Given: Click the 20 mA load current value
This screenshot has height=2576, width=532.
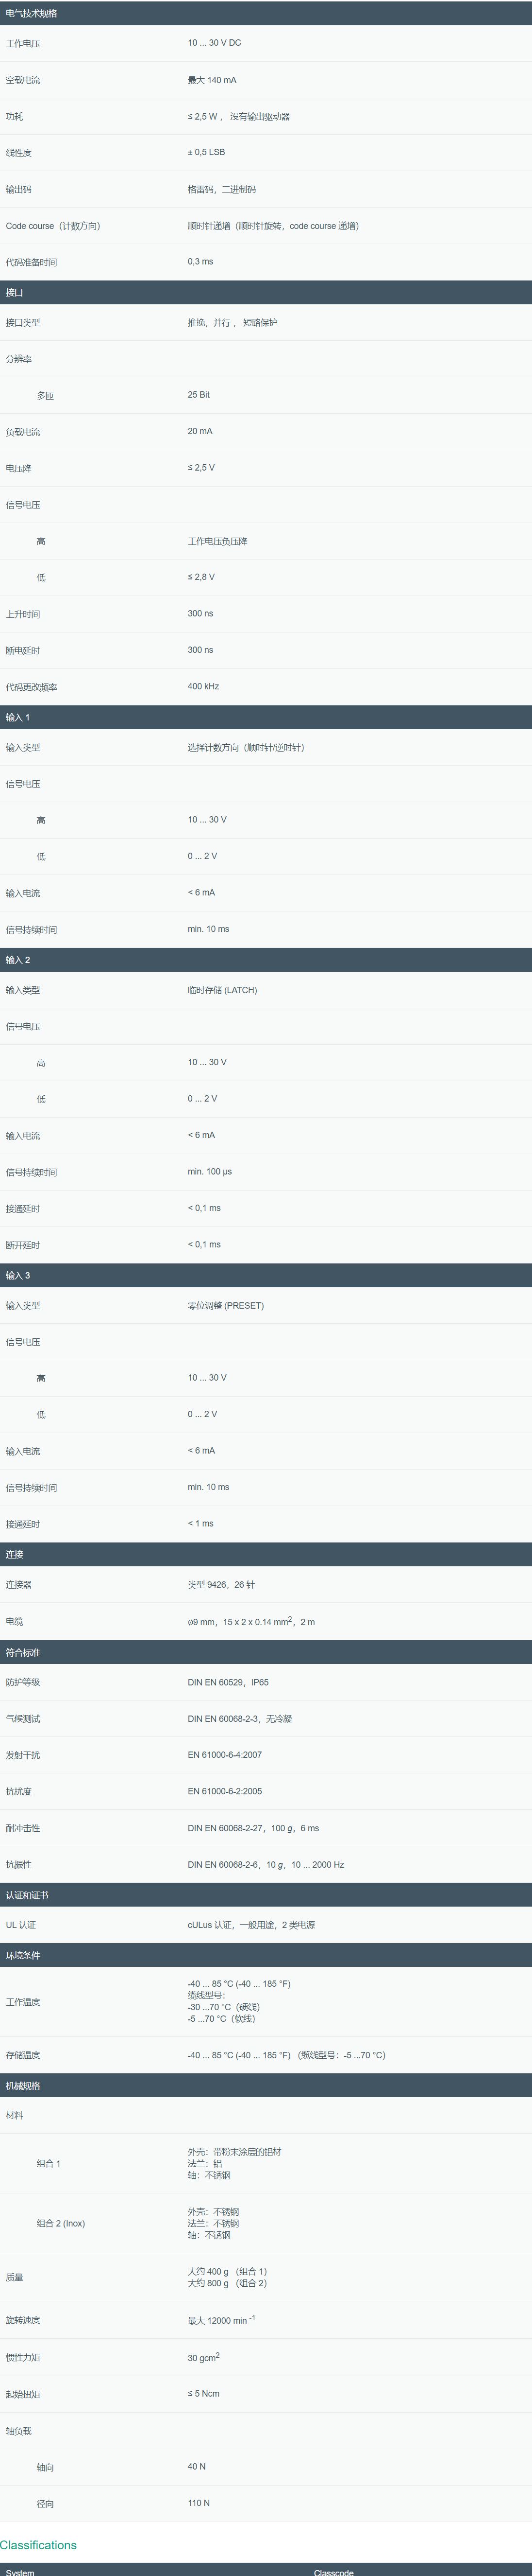Looking at the screenshot, I should pos(199,431).
